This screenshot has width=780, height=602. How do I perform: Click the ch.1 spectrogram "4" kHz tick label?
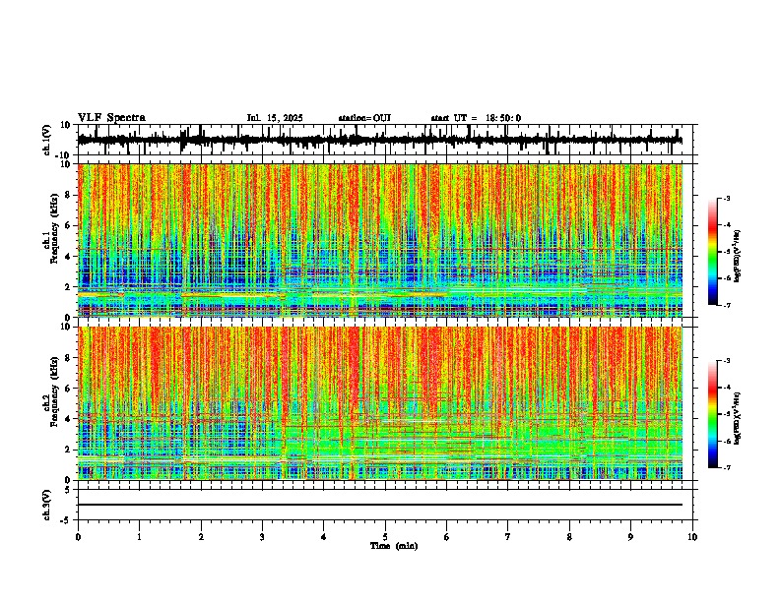click(x=69, y=257)
